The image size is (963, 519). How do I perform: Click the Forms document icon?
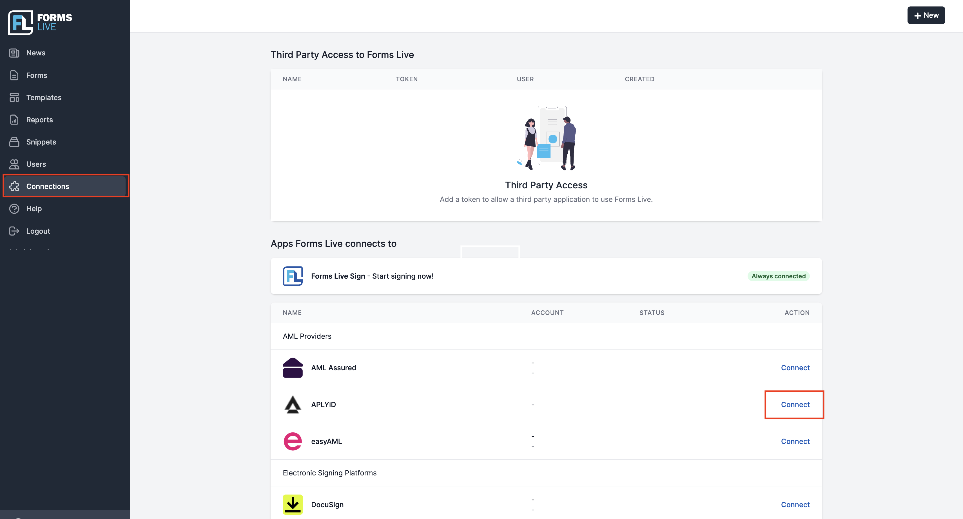tap(14, 75)
